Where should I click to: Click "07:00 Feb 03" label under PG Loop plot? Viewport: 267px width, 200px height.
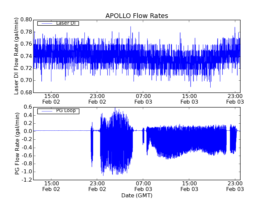click(143, 186)
